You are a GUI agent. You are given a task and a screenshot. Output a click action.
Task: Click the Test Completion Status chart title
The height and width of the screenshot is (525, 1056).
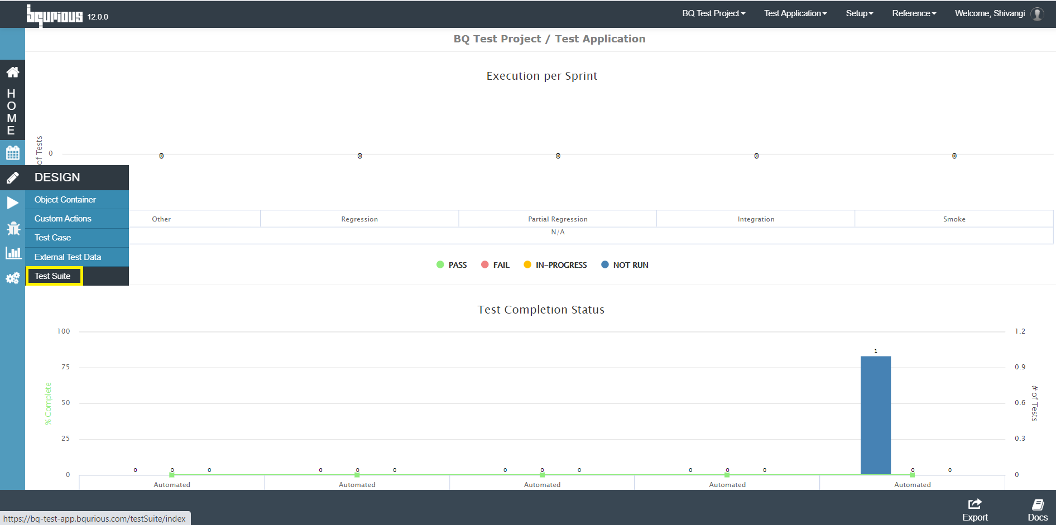click(x=541, y=310)
